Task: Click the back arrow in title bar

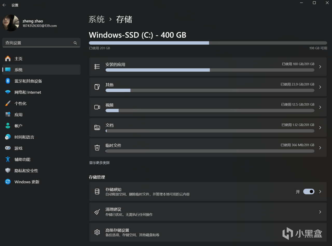Action: [4, 5]
